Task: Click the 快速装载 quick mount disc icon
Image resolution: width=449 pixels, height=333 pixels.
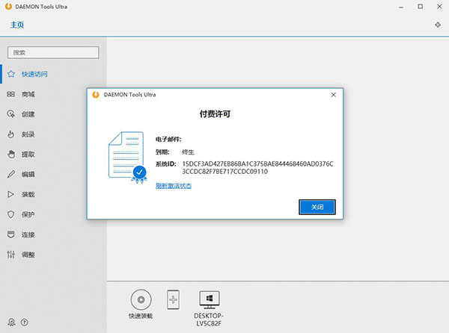Action: [x=141, y=299]
